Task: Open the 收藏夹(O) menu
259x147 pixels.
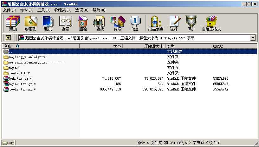Action: [x=62, y=10]
